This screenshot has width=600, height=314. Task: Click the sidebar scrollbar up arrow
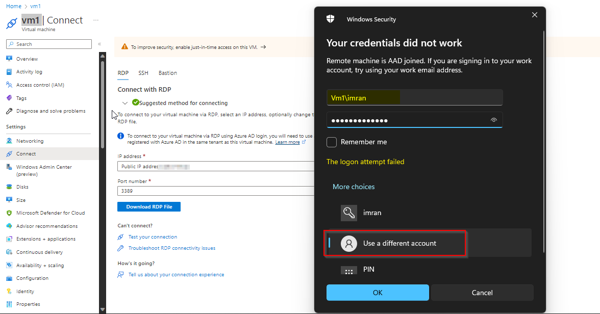(x=103, y=56)
